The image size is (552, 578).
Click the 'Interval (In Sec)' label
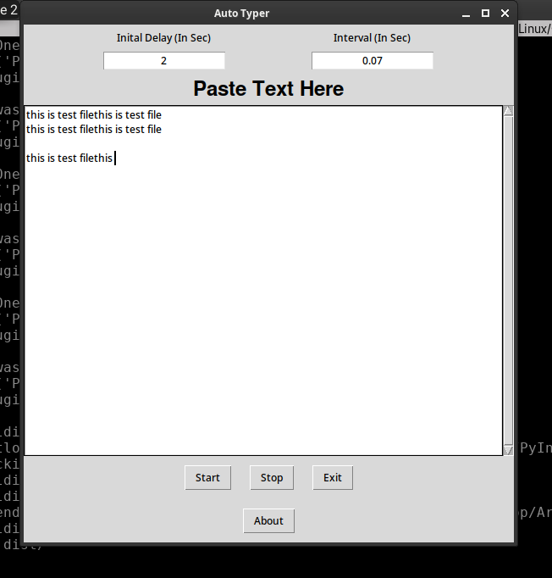372,38
